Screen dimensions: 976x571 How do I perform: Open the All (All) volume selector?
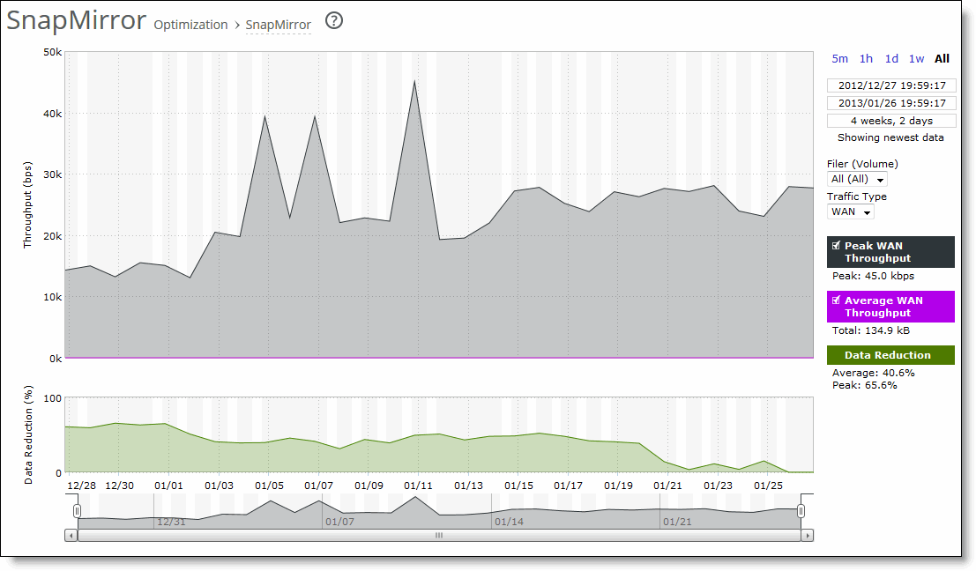[855, 179]
